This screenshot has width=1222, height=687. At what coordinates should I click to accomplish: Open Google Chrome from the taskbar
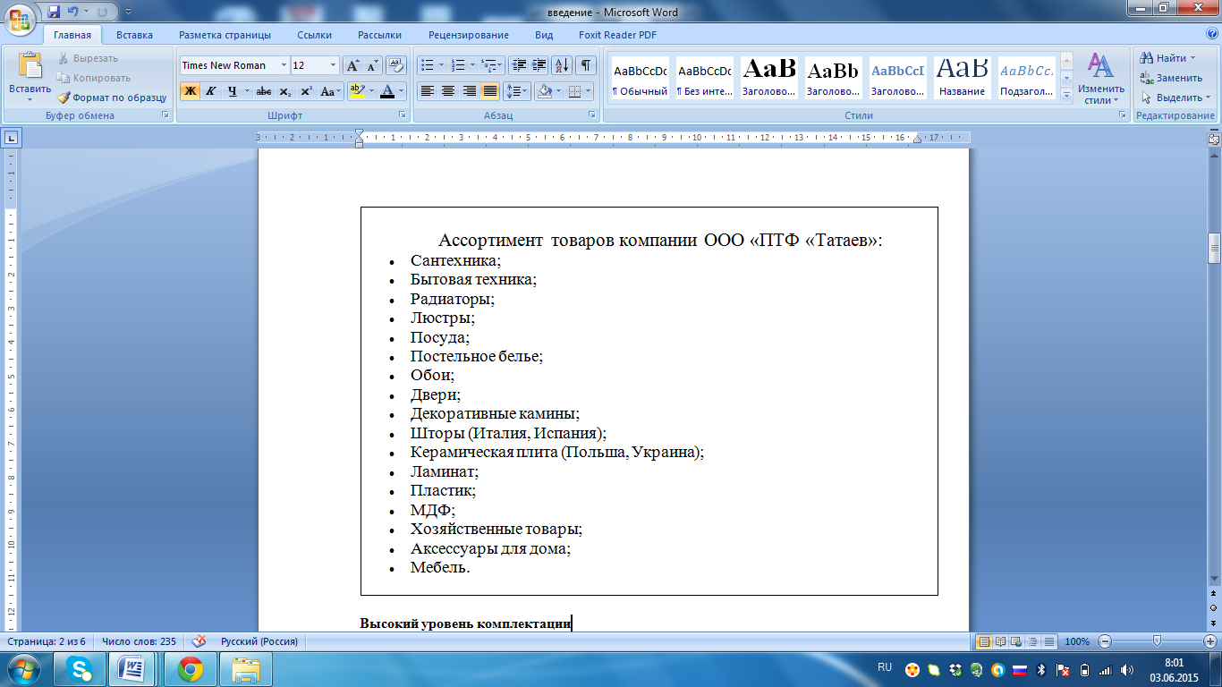[190, 668]
